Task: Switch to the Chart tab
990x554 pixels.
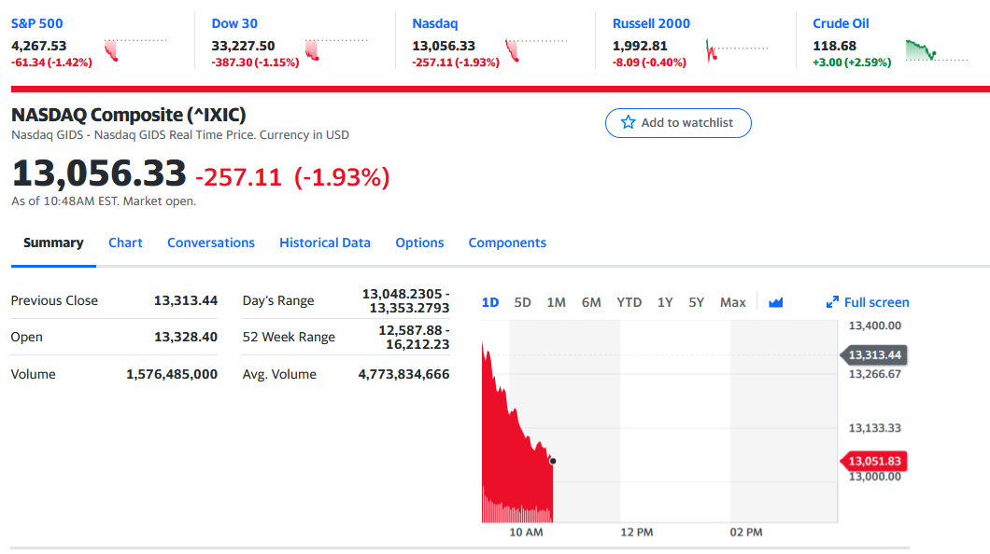Action: [125, 242]
